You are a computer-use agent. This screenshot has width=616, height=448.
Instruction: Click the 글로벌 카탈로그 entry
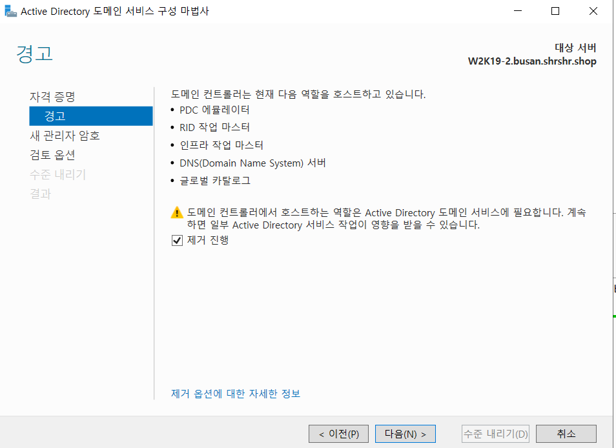pos(215,180)
